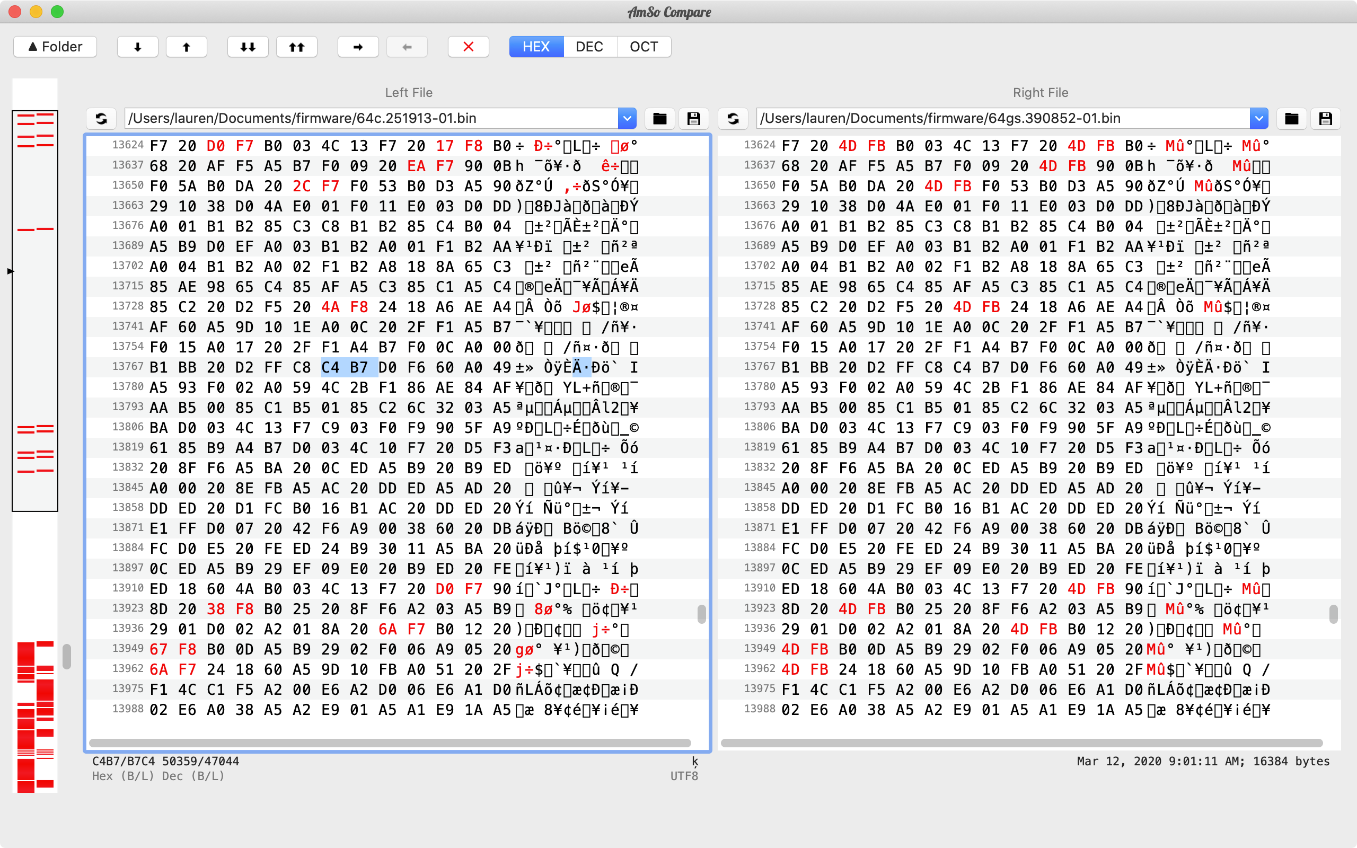Browse for right file with folder icon
This screenshot has width=1357, height=848.
[1292, 118]
